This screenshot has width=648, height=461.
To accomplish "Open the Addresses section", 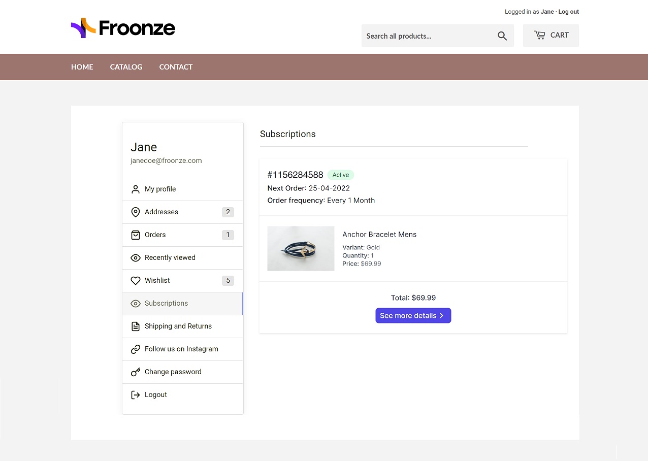I will coord(183,212).
